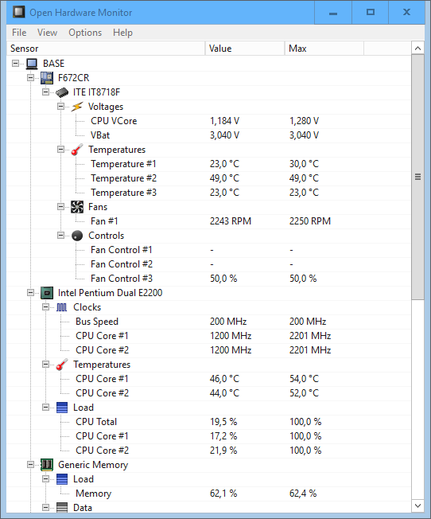Click the thermometer icon under ITE IT8718F
Screen dimensions: 431x519
click(x=77, y=150)
